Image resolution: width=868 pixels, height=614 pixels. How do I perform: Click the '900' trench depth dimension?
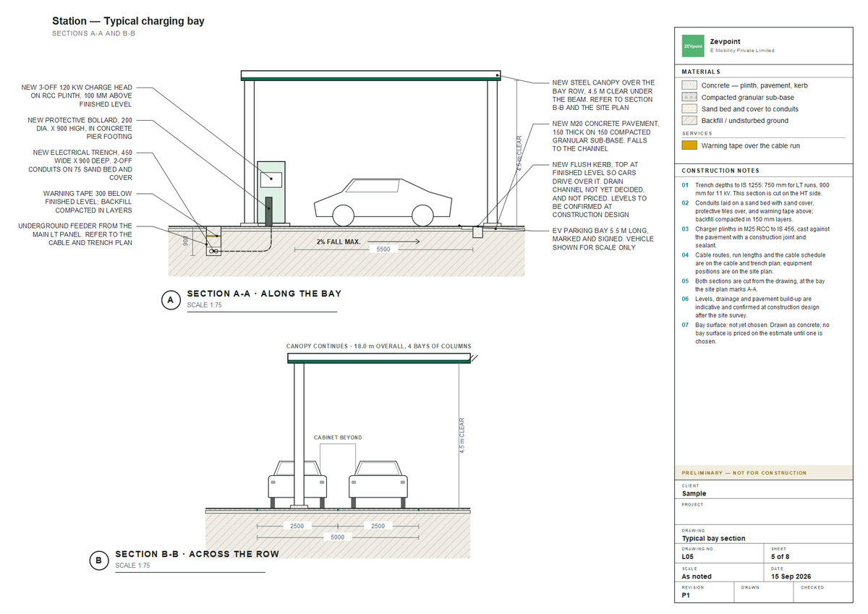[185, 242]
